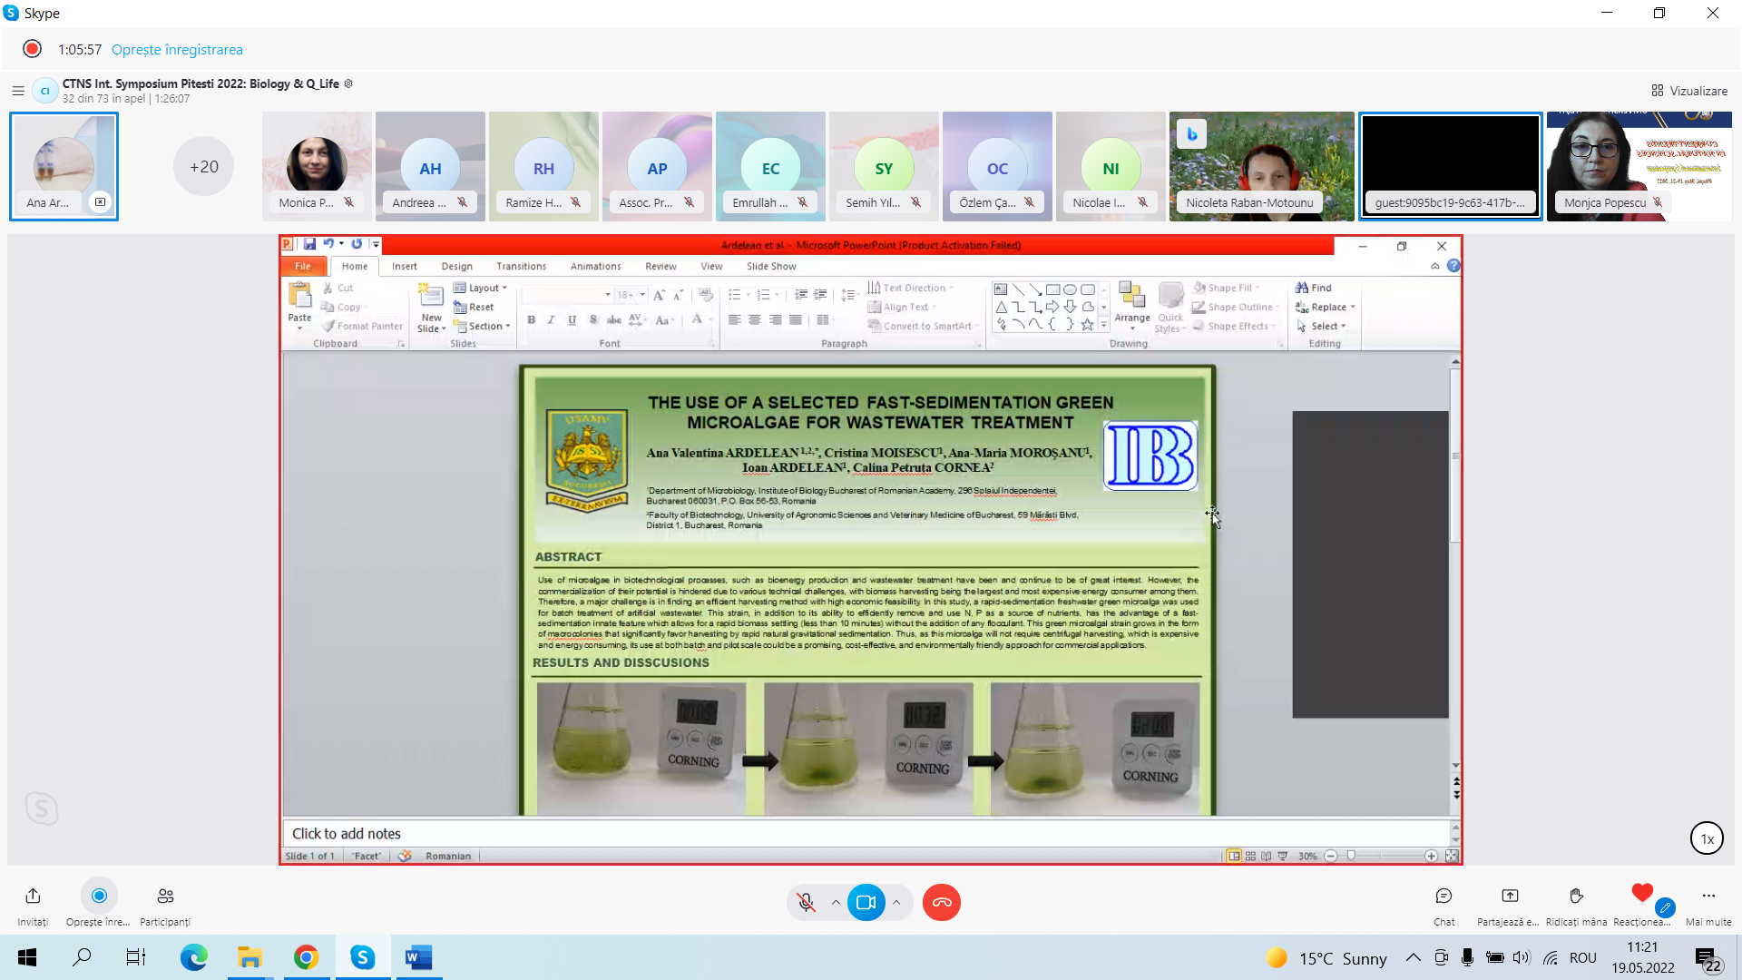Open the heart reactions button
This screenshot has height=980, width=1742.
[1642, 893]
